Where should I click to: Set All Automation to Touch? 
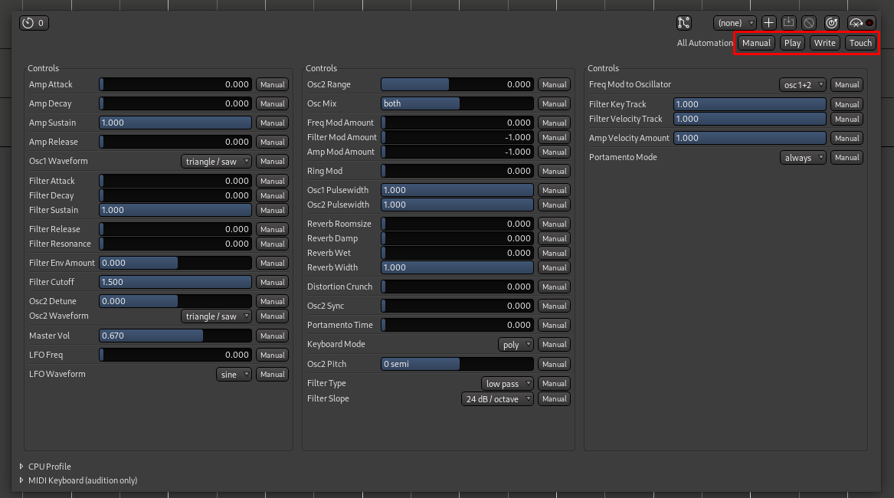pyautogui.click(x=860, y=43)
